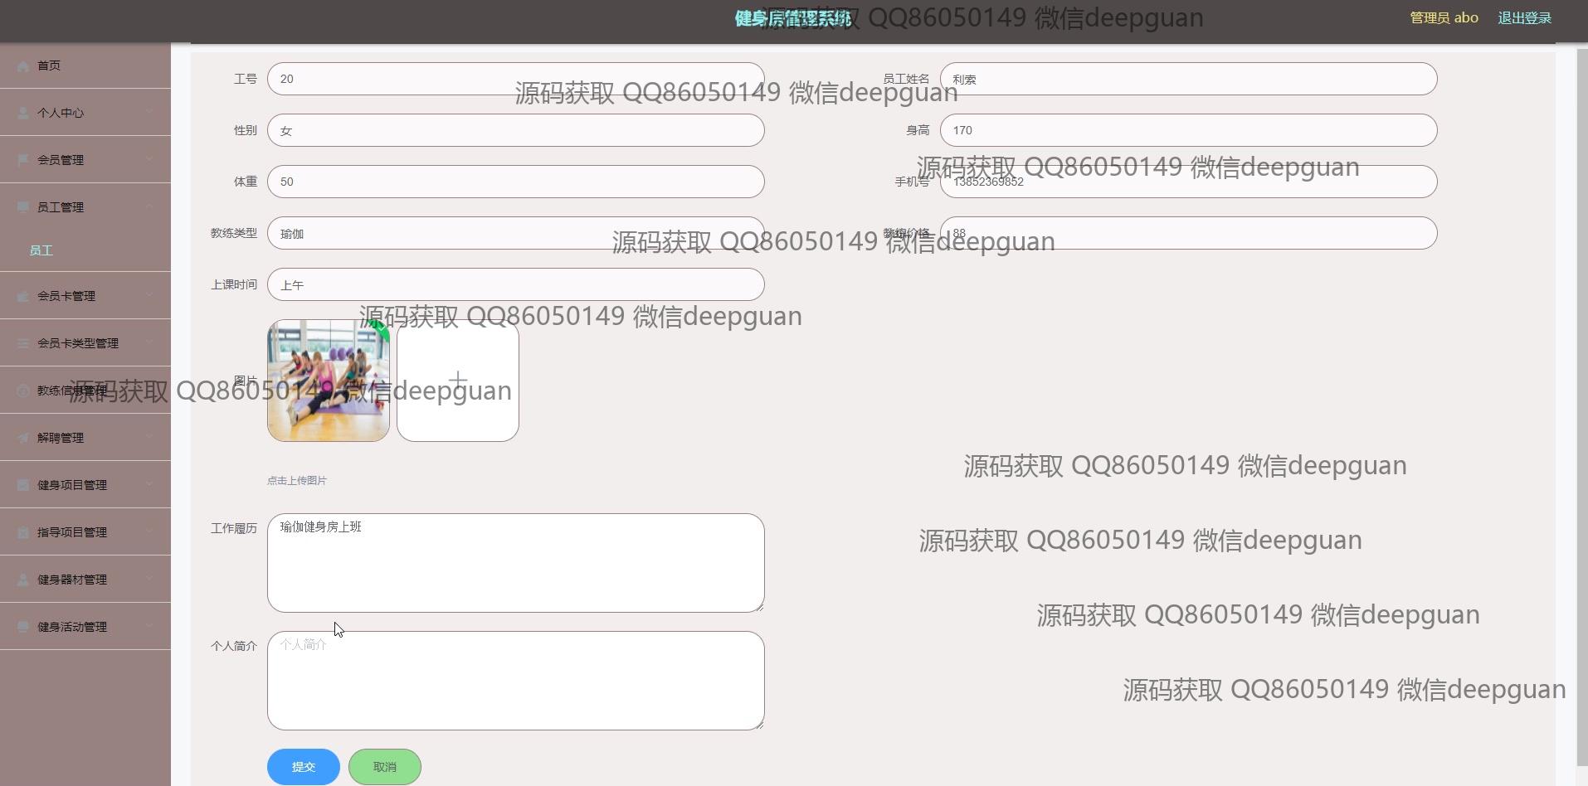Open the 员工 submenu item
1588x786 pixels.
click(x=41, y=250)
